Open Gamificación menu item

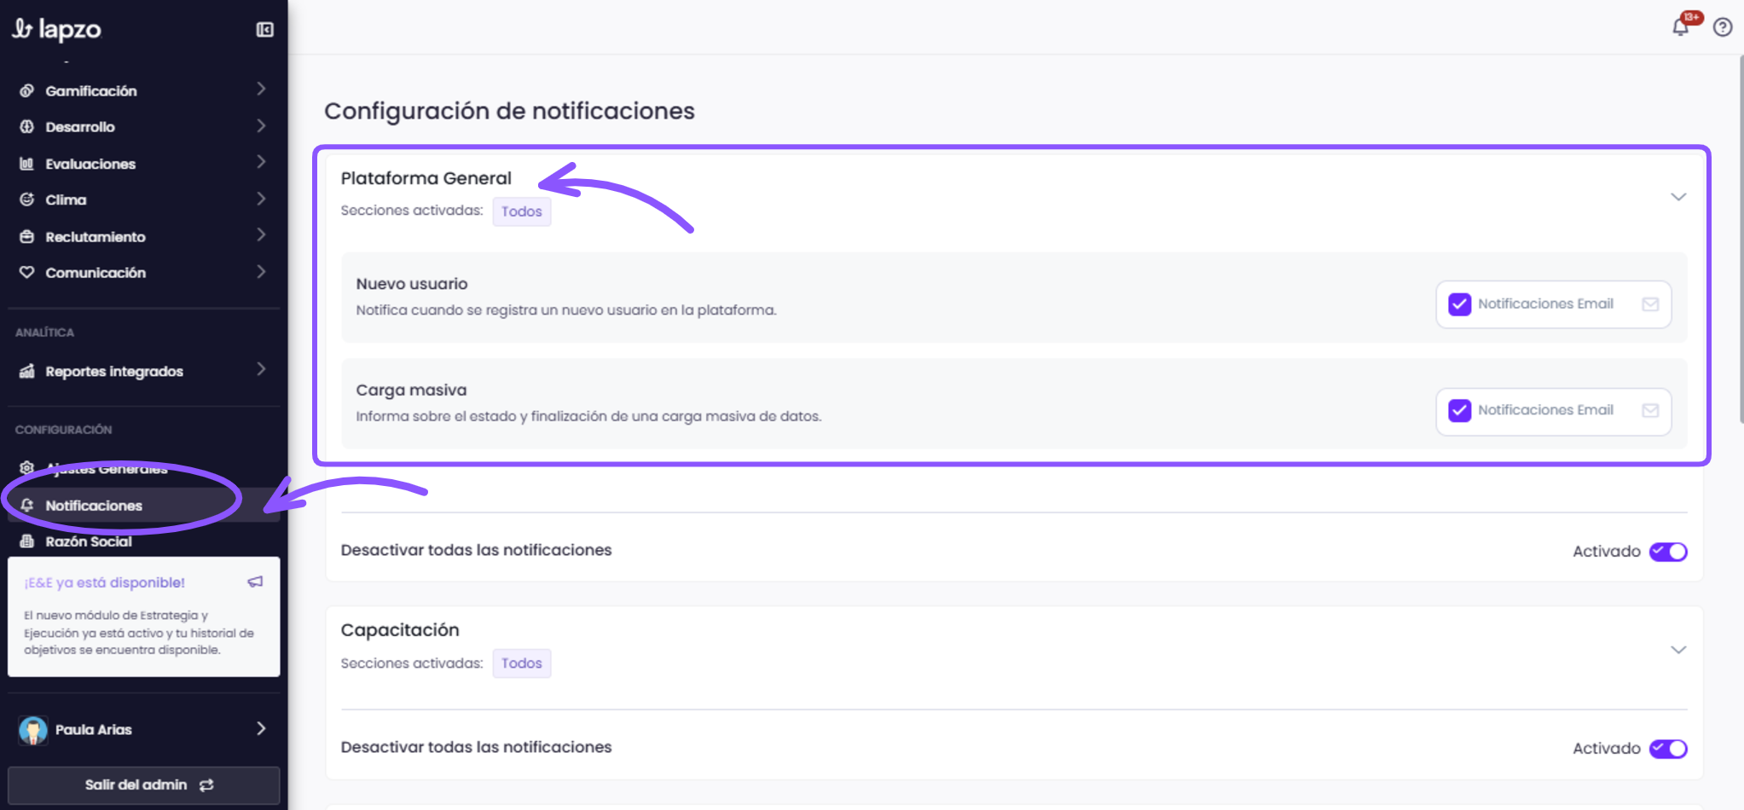coord(143,90)
